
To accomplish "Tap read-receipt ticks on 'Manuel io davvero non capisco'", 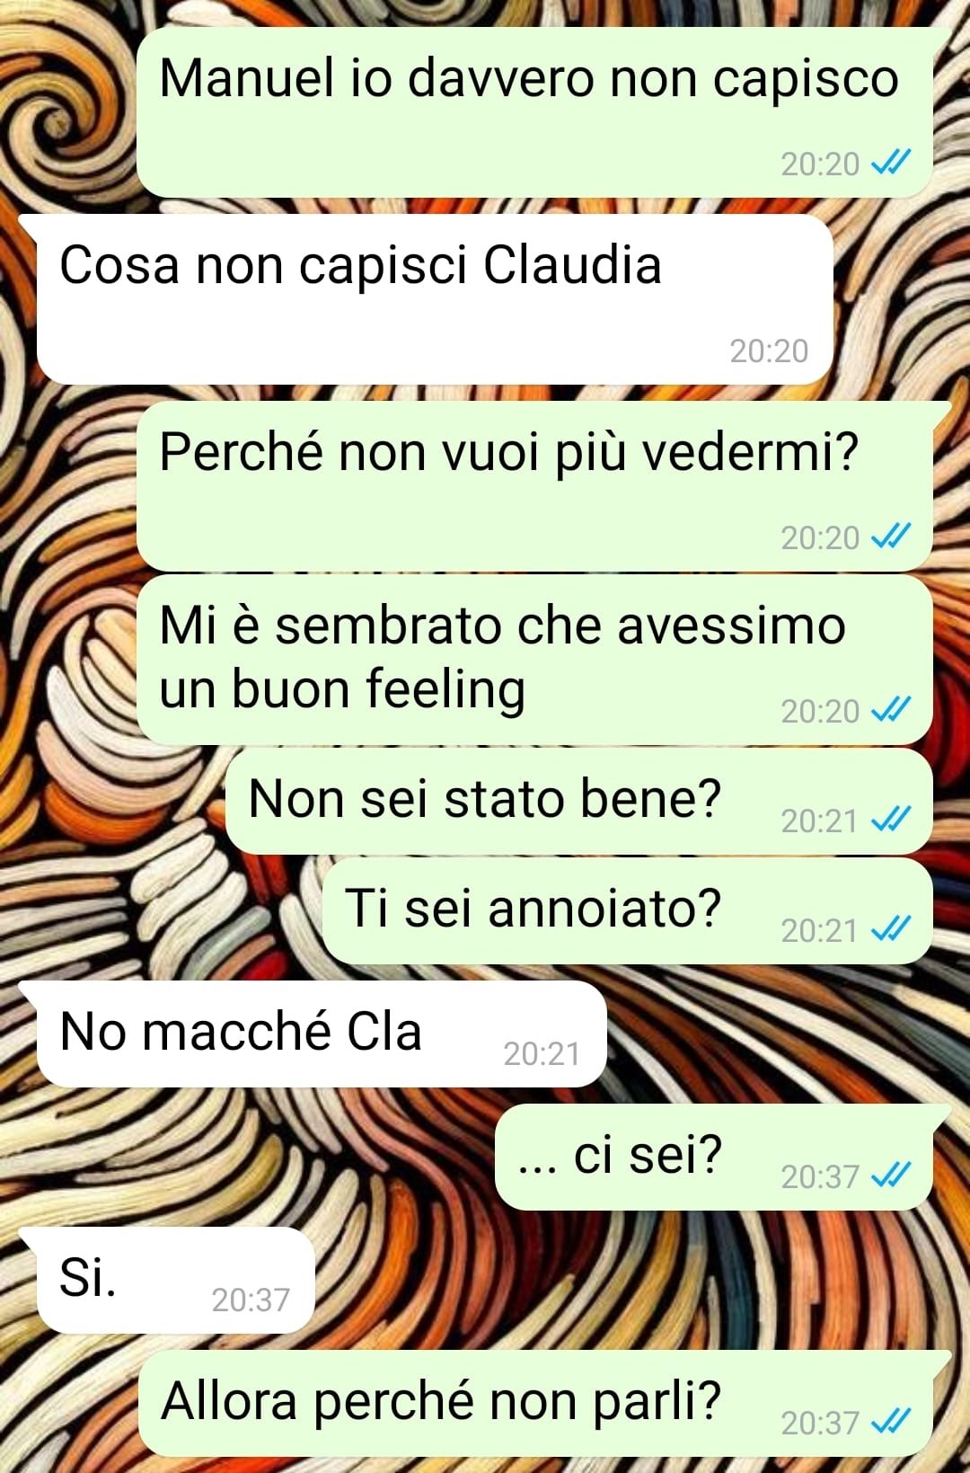I will (891, 163).
